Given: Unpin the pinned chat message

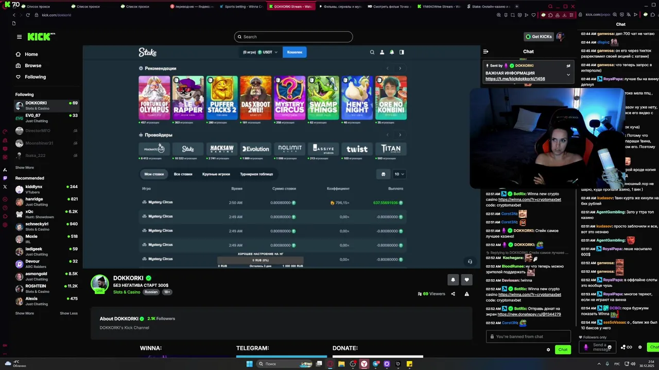Looking at the screenshot, I should (x=568, y=66).
